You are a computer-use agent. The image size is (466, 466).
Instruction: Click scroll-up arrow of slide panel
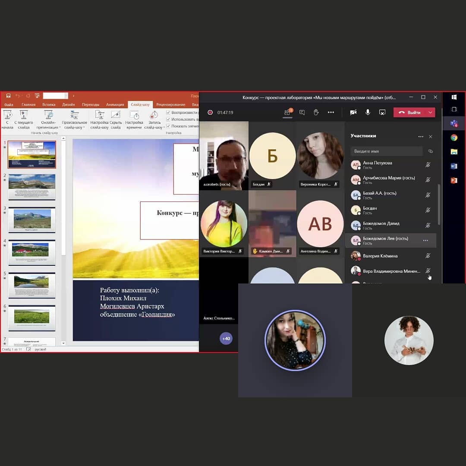63,139
